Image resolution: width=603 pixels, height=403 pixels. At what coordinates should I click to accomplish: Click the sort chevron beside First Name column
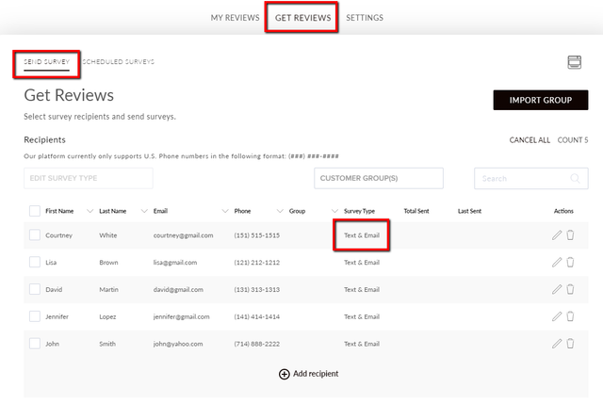(90, 211)
